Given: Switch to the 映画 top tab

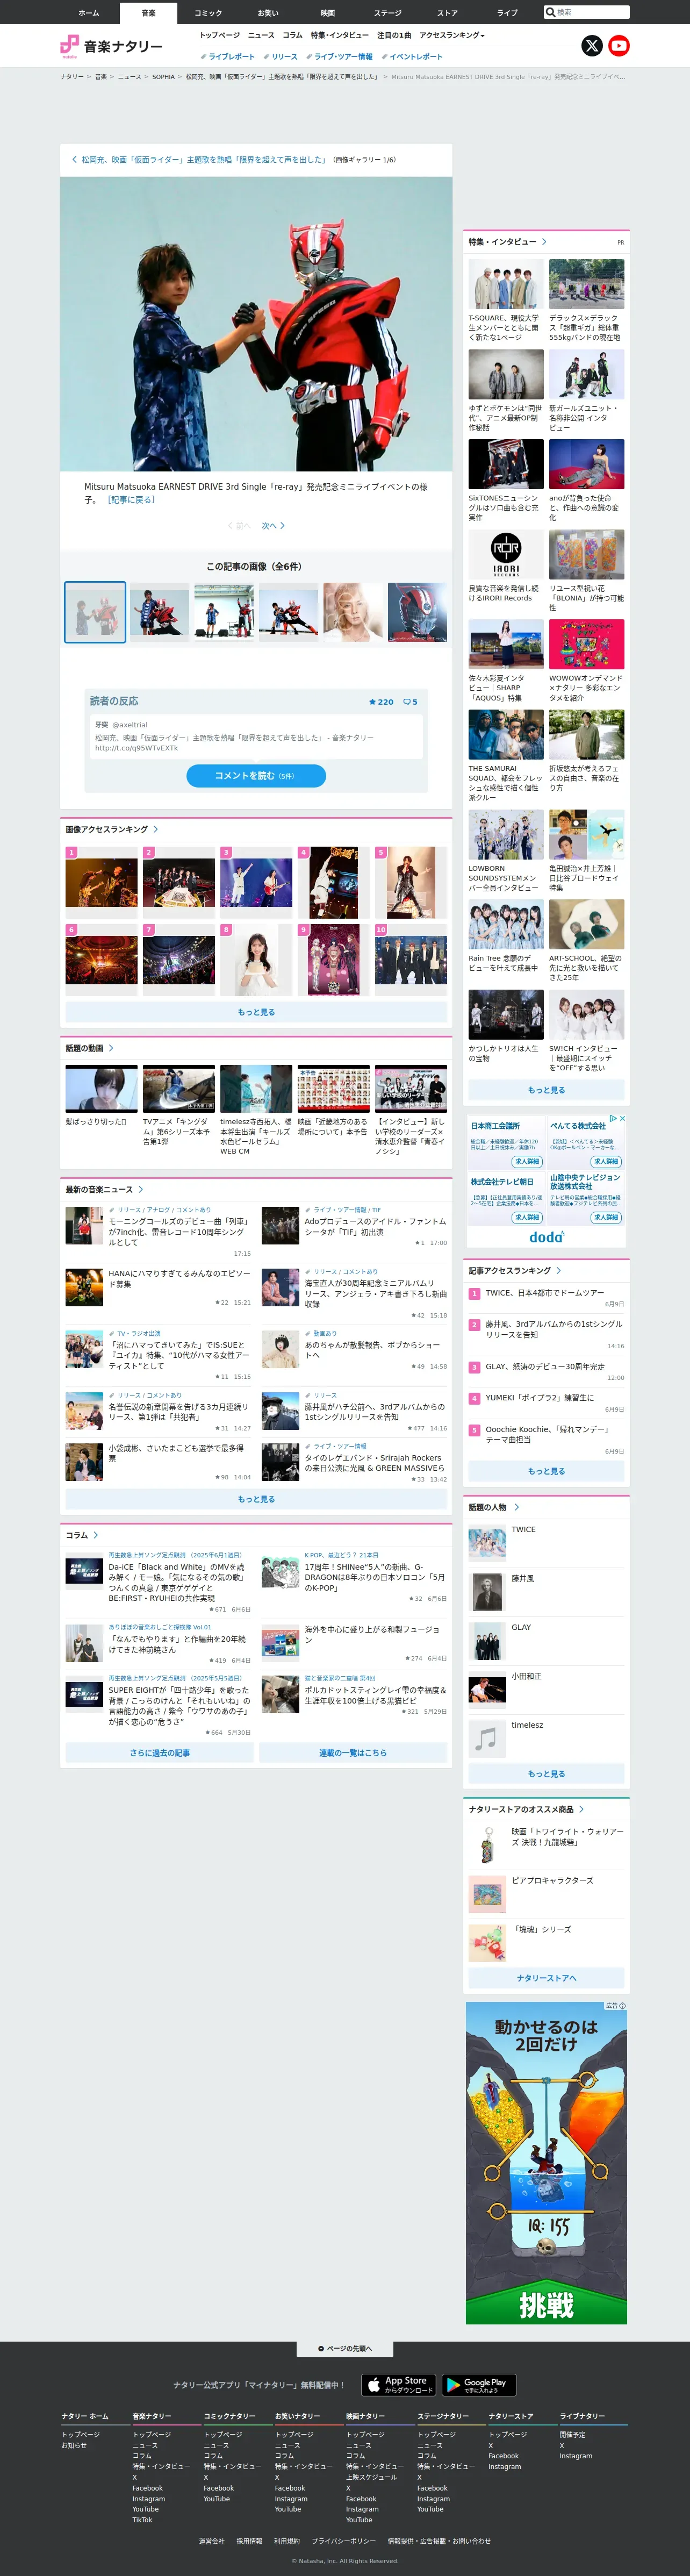Looking at the screenshot, I should [328, 13].
